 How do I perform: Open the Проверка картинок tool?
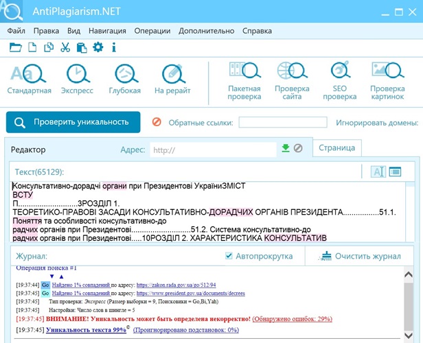tap(388, 81)
